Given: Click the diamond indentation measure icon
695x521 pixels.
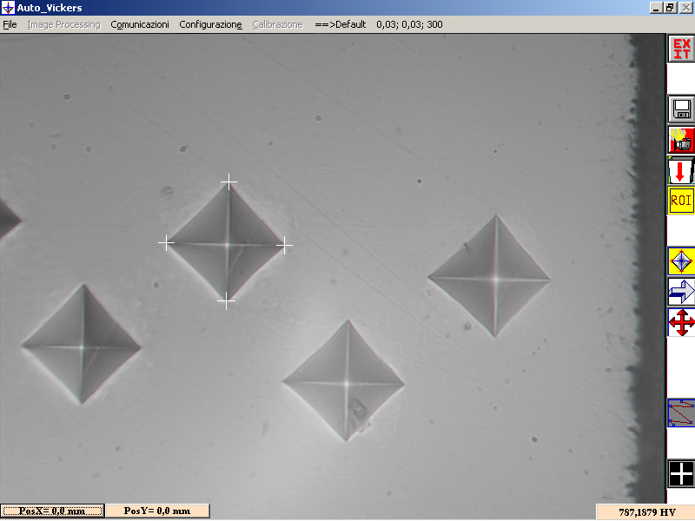Looking at the screenshot, I should tap(681, 261).
